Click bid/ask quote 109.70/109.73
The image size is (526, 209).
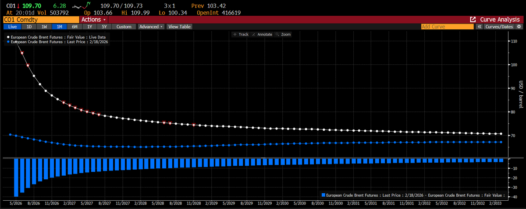pyautogui.click(x=122, y=6)
